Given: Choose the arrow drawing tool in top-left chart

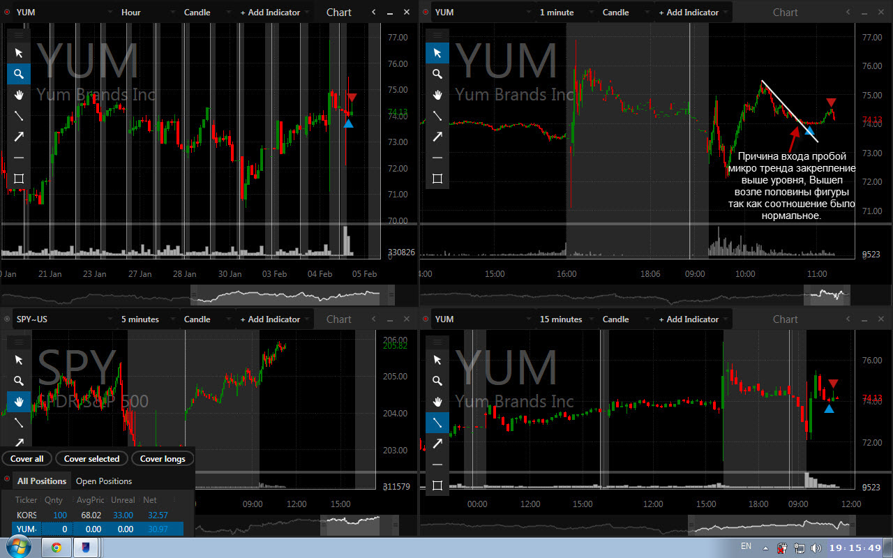Looking at the screenshot, I should tap(19, 137).
